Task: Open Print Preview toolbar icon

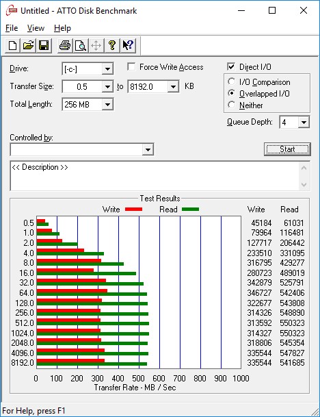Action: click(x=81, y=45)
